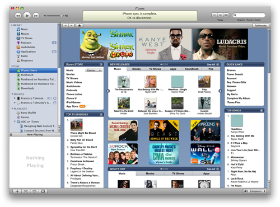
Task: Go forward in the store
Action: tap(72, 26)
